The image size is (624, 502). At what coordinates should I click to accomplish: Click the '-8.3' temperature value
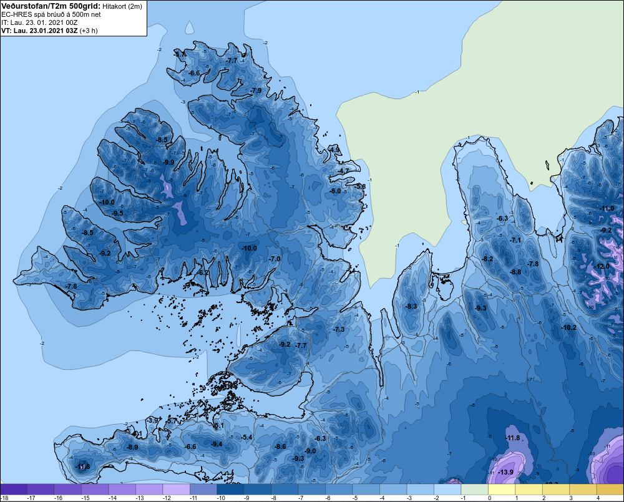pyautogui.click(x=411, y=306)
